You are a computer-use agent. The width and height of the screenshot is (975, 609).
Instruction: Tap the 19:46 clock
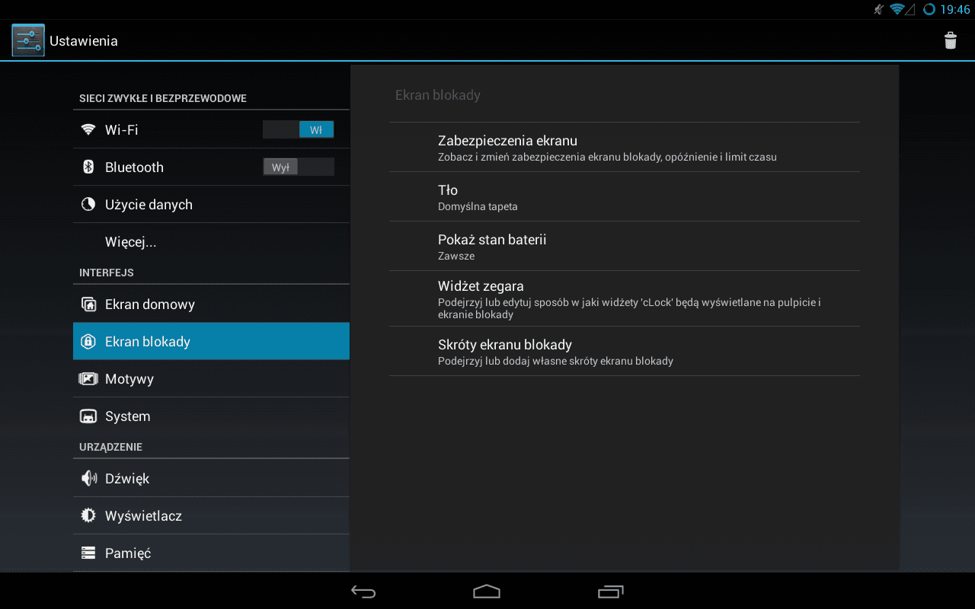tap(955, 9)
